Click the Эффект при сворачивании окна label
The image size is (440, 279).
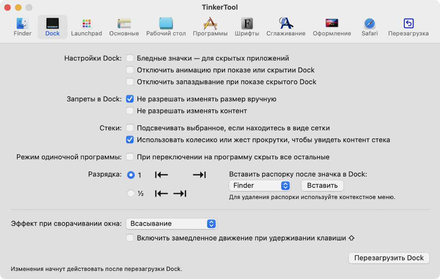pos(66,223)
